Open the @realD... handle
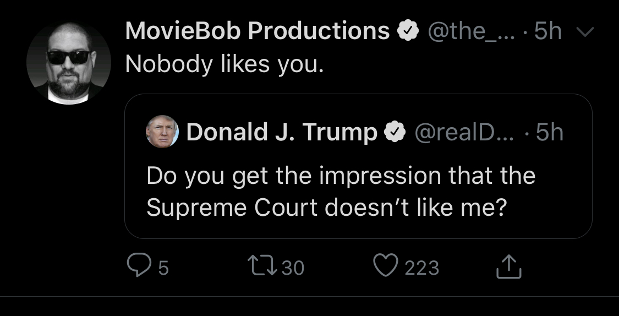Viewport: 619px width, 316px height. pyautogui.click(x=464, y=132)
